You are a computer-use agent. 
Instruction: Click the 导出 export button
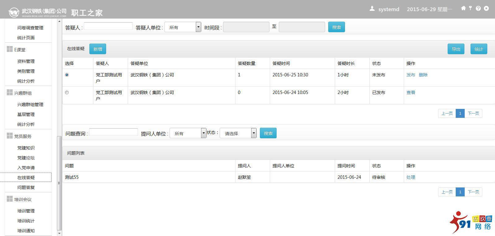[x=456, y=49]
